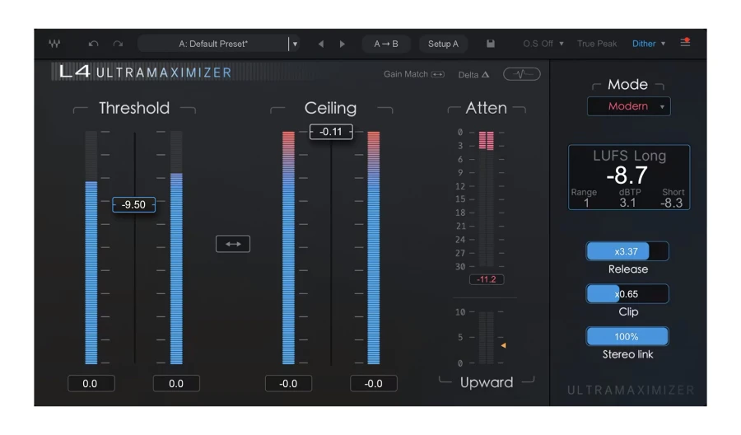
Task: Click the Atten gain reduction meter
Action: 487,199
